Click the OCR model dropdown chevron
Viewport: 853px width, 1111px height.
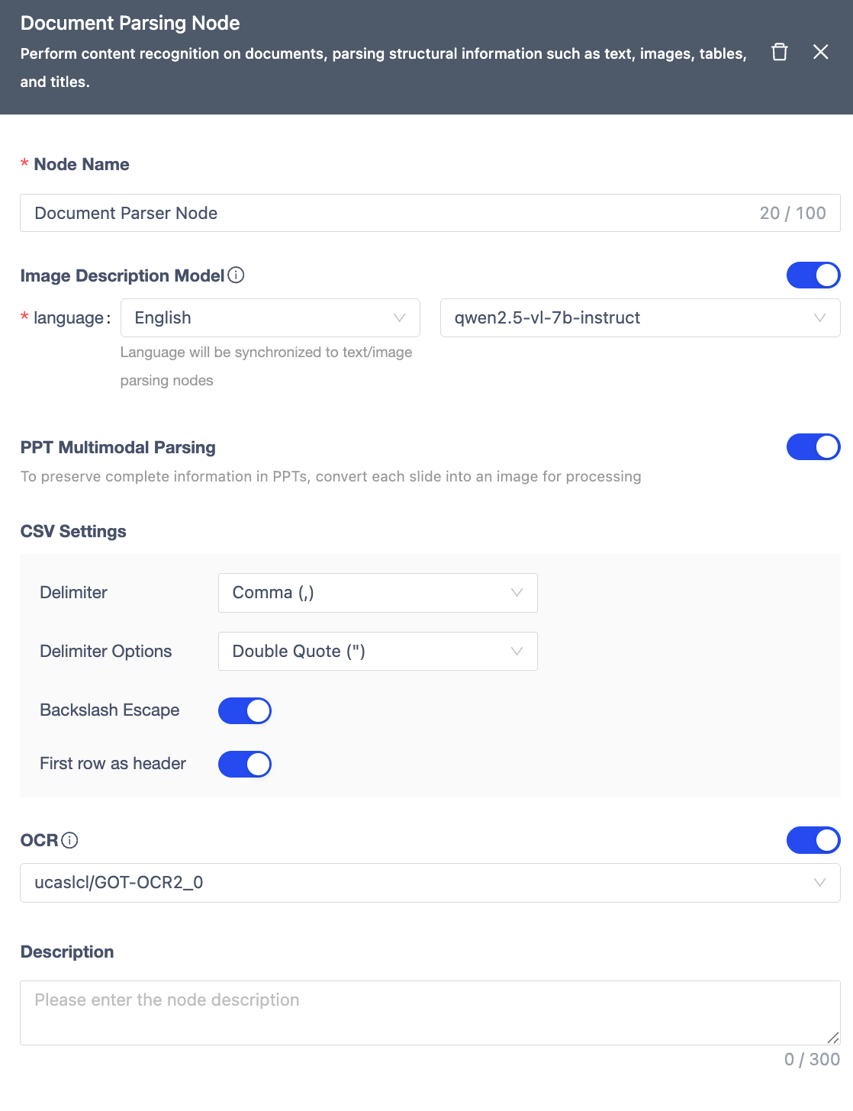pyautogui.click(x=819, y=883)
